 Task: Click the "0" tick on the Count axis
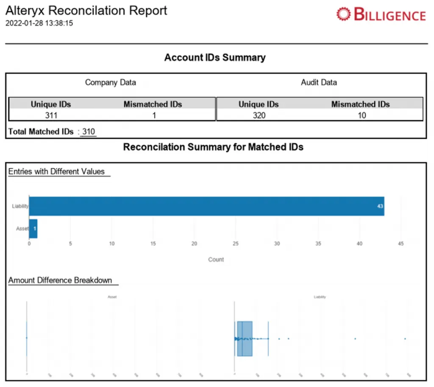coord(29,244)
